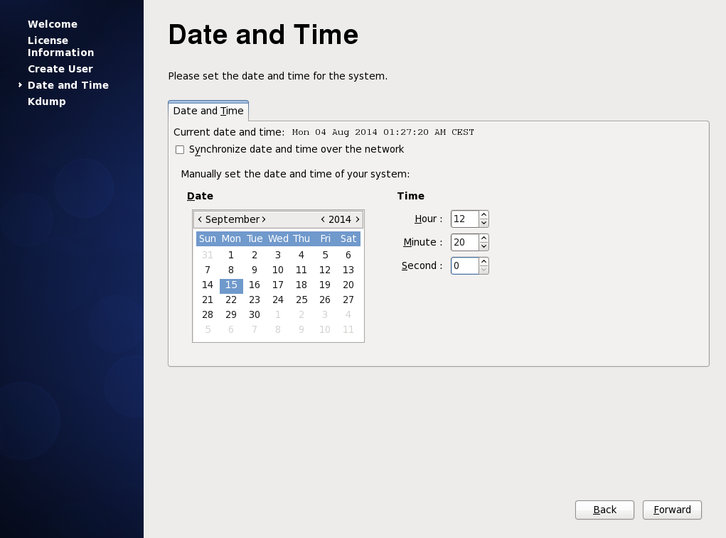Select September 1 in the calendar
The height and width of the screenshot is (538, 726).
230,255
